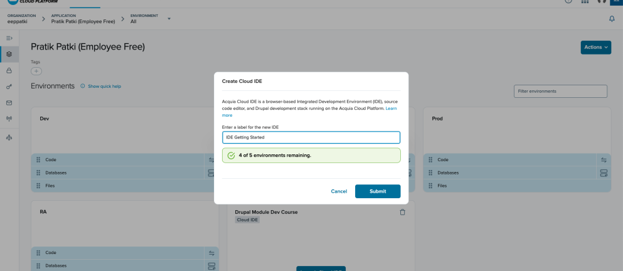Click the Pratik Patki (Employee Free) page heading
This screenshot has height=271, width=623.
point(88,47)
